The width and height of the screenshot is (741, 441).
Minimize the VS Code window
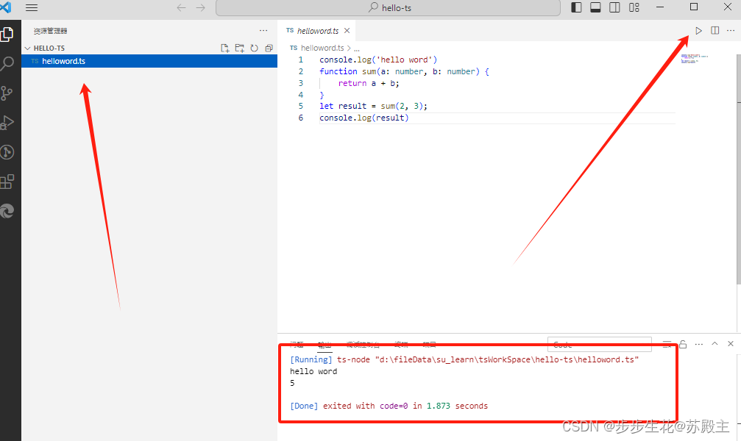(x=660, y=7)
